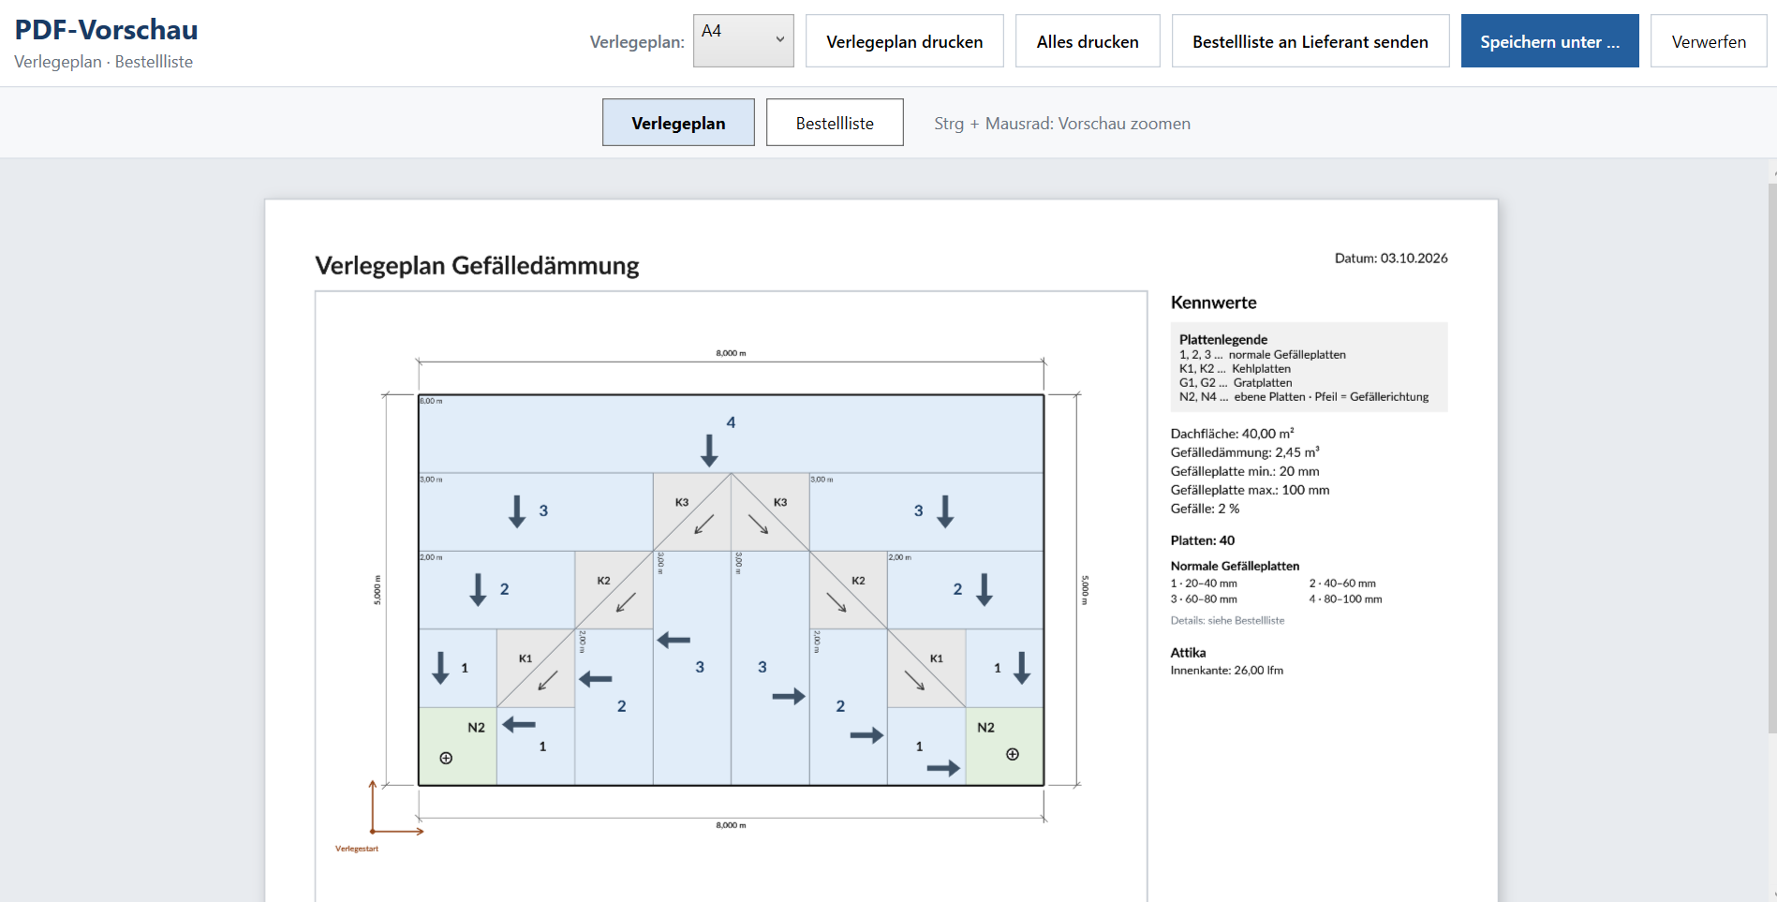The height and width of the screenshot is (902, 1777).
Task: Click the right K1 valley plate label
Action: click(x=937, y=658)
